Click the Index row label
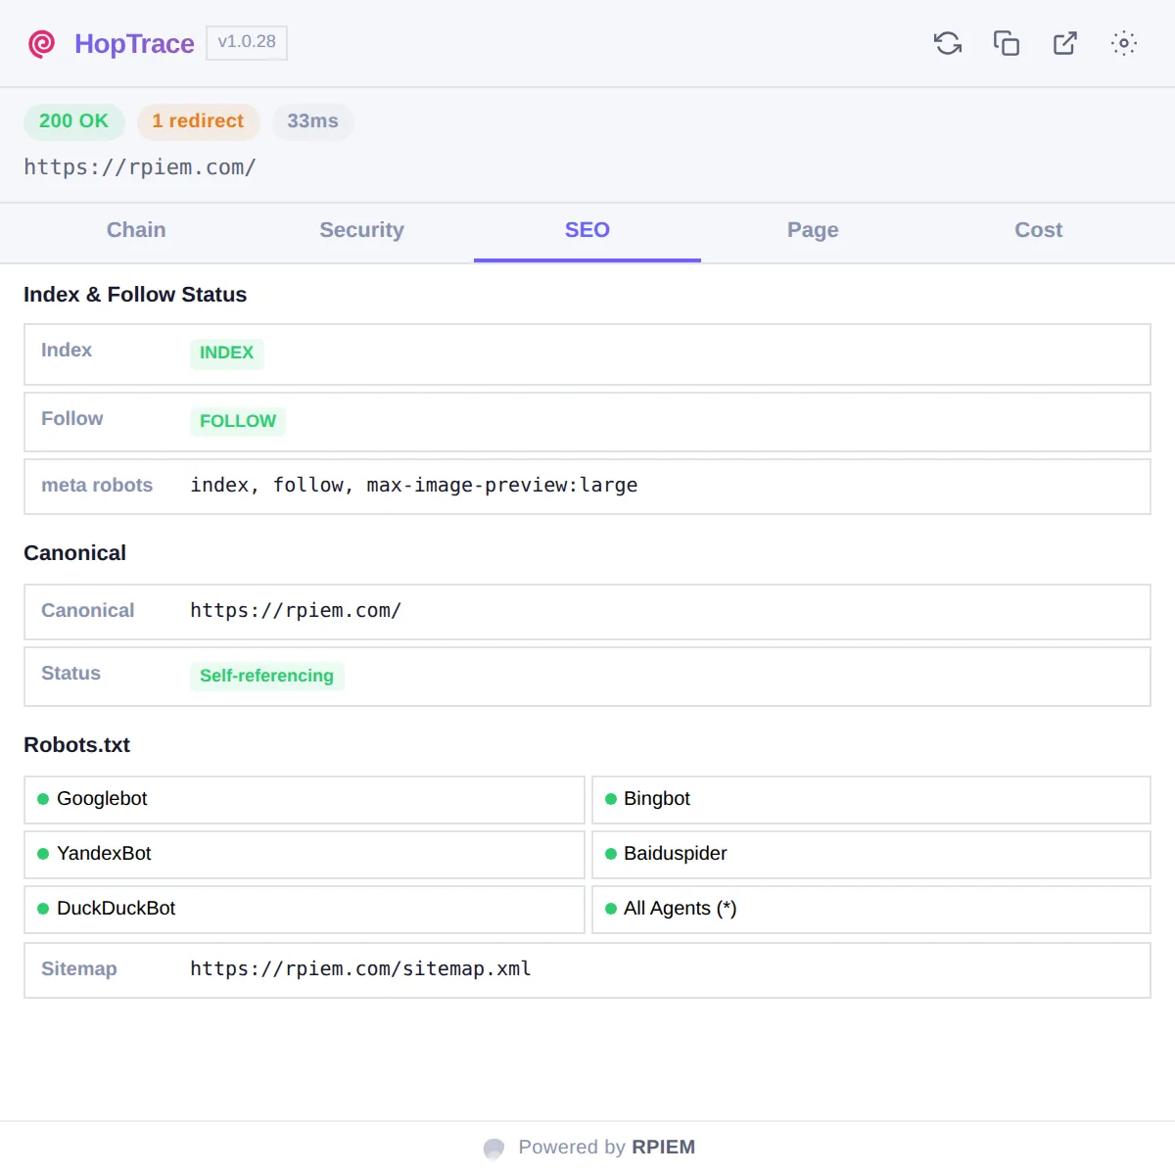1175x1175 pixels. point(67,351)
